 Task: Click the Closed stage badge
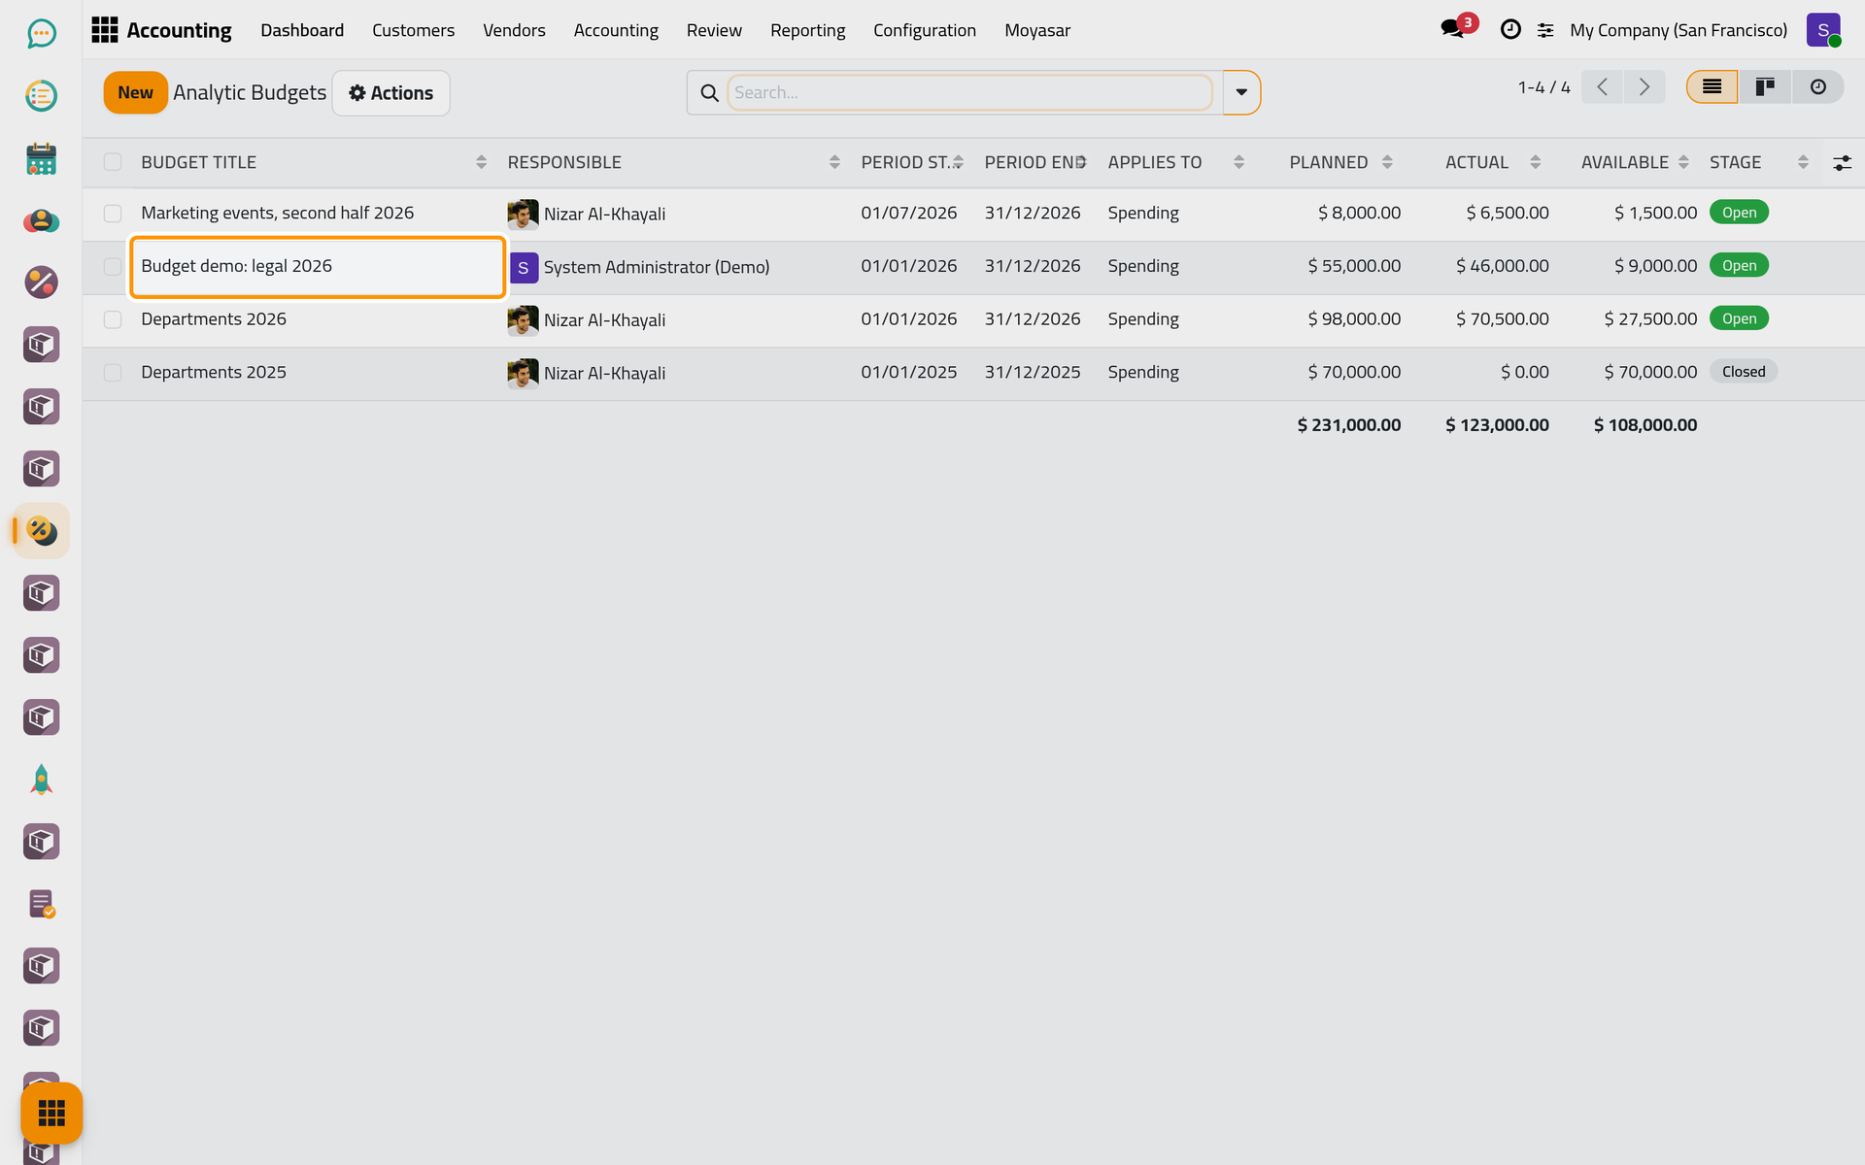pyautogui.click(x=1744, y=372)
